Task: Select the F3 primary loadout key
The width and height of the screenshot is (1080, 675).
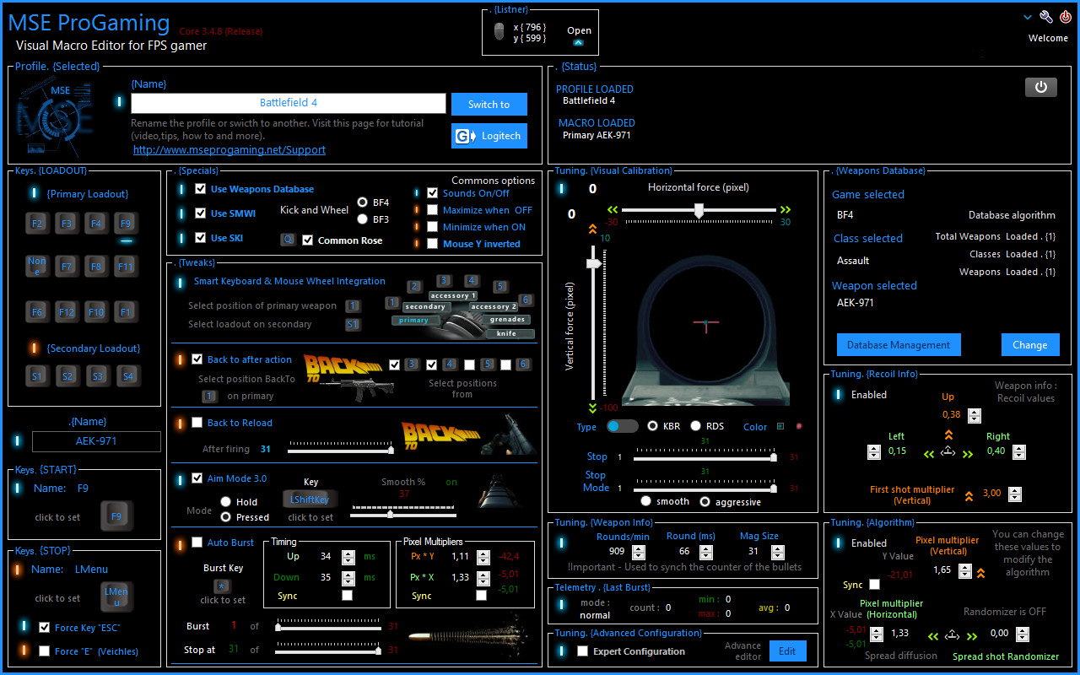Action: point(67,224)
